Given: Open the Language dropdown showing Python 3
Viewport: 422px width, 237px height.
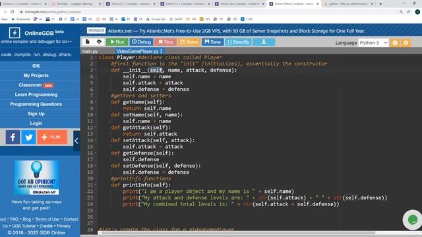Looking at the screenshot, I should pyautogui.click(x=373, y=43).
